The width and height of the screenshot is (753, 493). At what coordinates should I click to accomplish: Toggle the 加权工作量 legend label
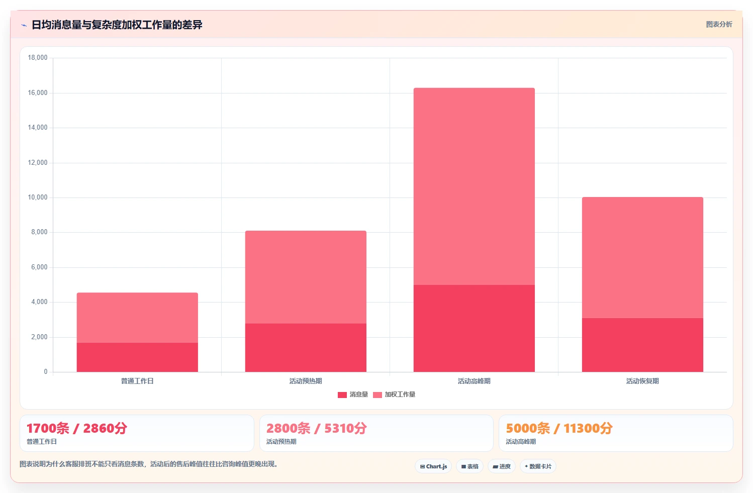pos(400,395)
